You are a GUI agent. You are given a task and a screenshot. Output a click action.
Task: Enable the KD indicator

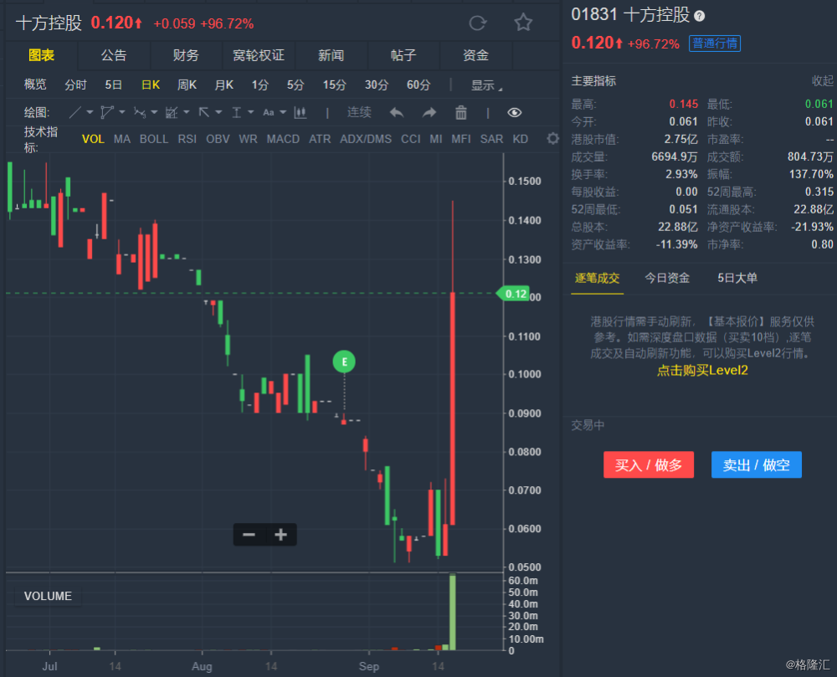pyautogui.click(x=521, y=139)
